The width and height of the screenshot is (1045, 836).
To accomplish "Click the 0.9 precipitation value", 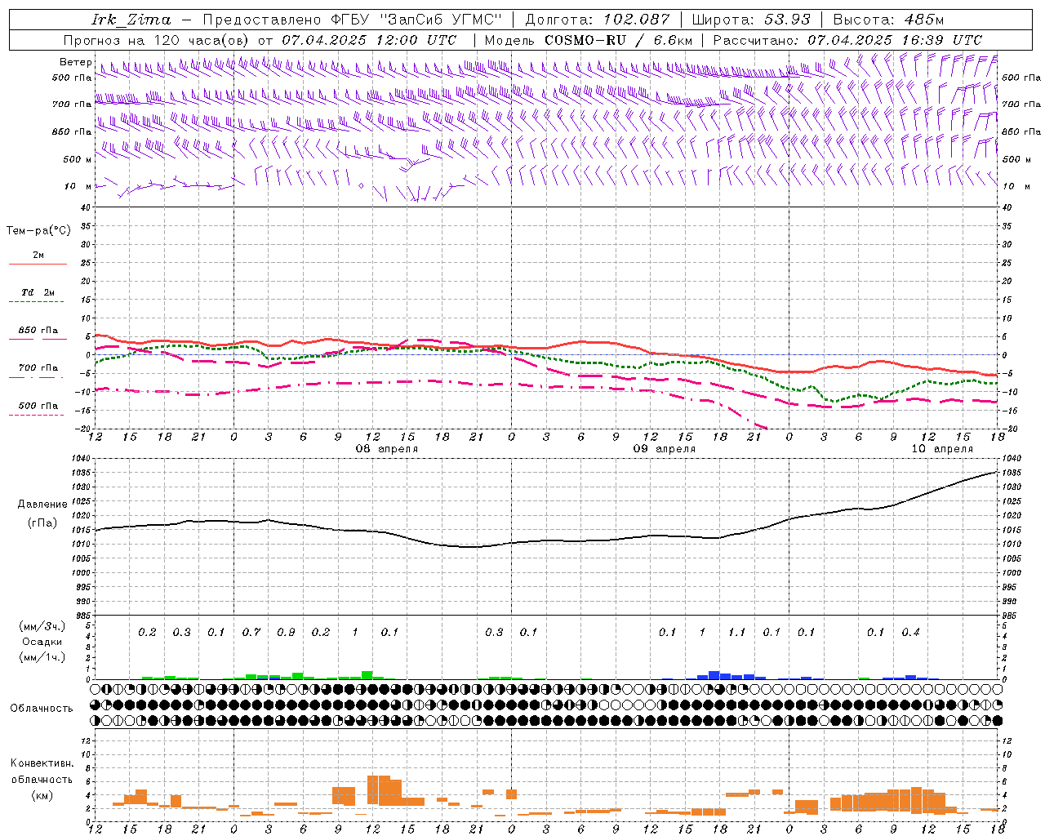I will pos(286,633).
